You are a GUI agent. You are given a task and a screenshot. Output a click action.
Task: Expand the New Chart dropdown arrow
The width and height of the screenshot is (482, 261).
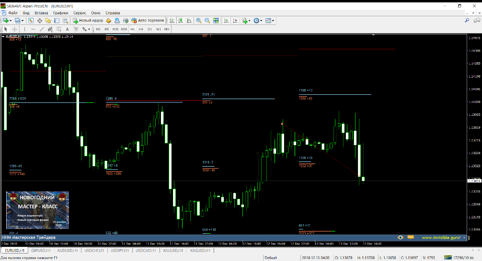click(11, 21)
